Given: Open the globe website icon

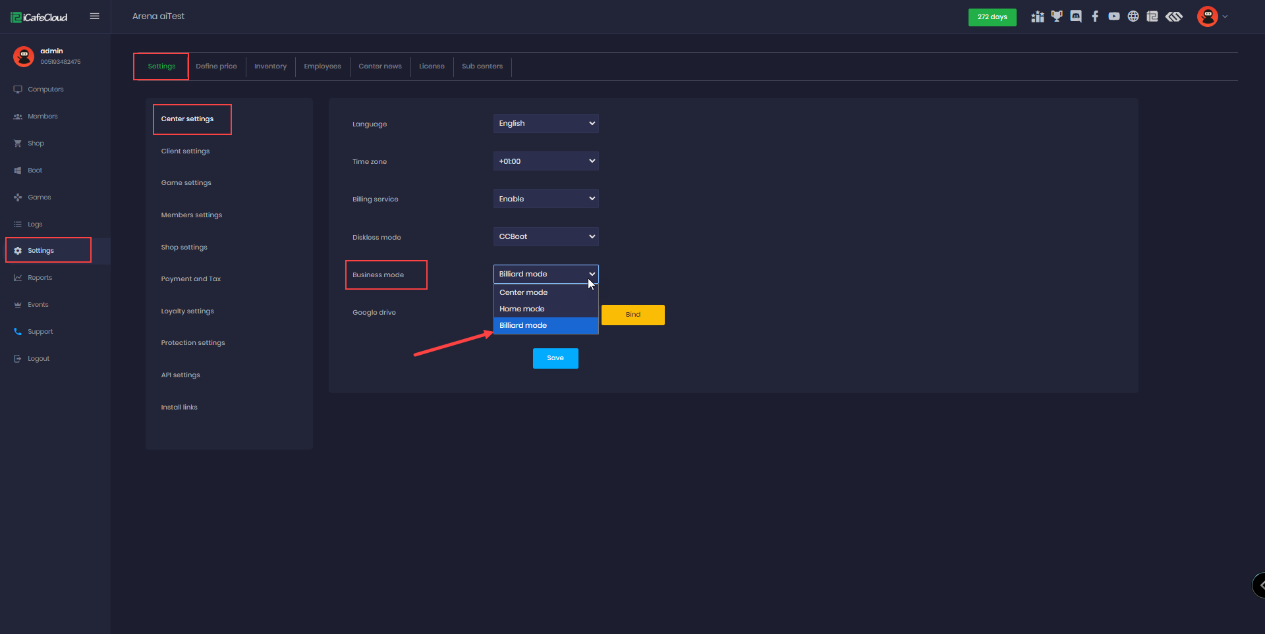Looking at the screenshot, I should tap(1133, 16).
